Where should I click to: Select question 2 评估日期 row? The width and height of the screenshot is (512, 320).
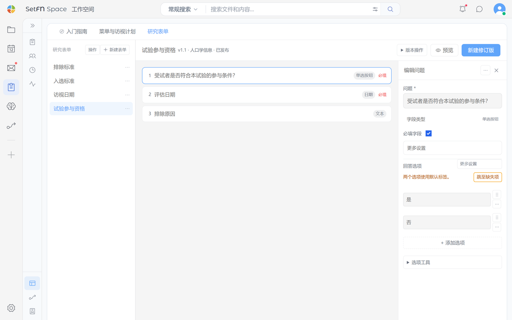(x=267, y=95)
